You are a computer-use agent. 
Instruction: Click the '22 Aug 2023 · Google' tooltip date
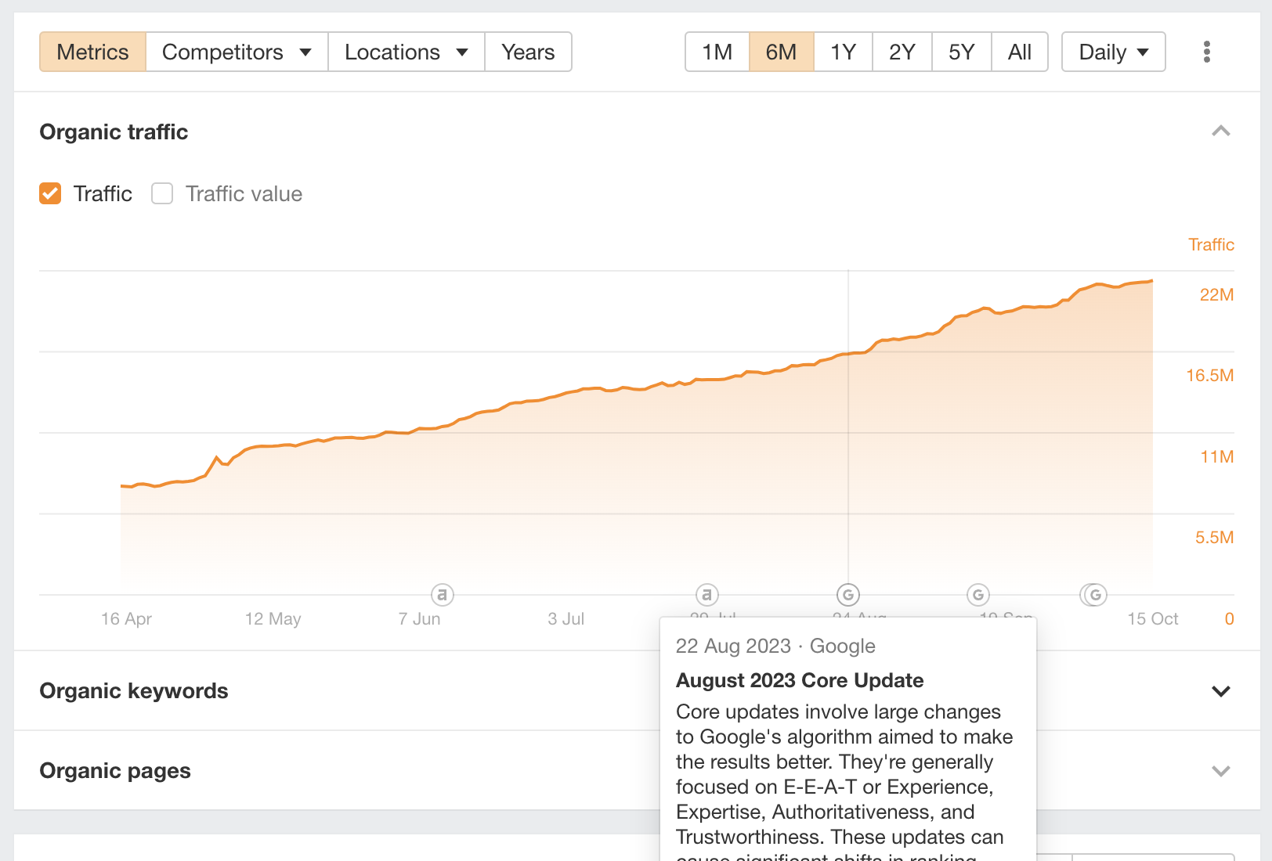click(x=775, y=646)
